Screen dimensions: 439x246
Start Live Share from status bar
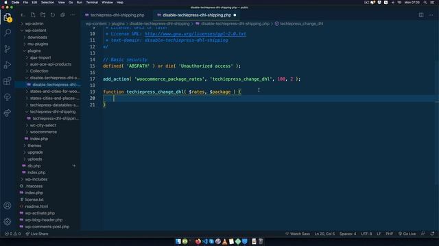coord(36,234)
